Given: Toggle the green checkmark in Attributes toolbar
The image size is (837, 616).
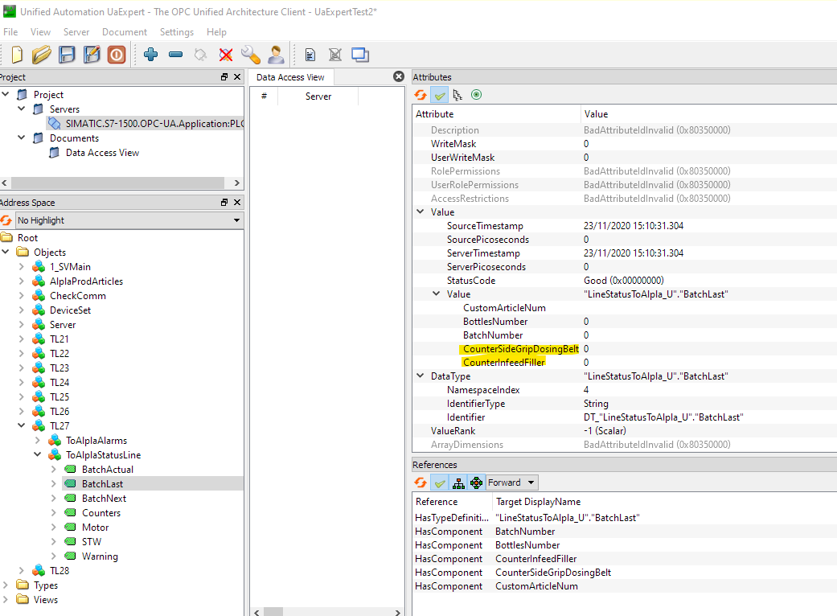Looking at the screenshot, I should click(439, 95).
